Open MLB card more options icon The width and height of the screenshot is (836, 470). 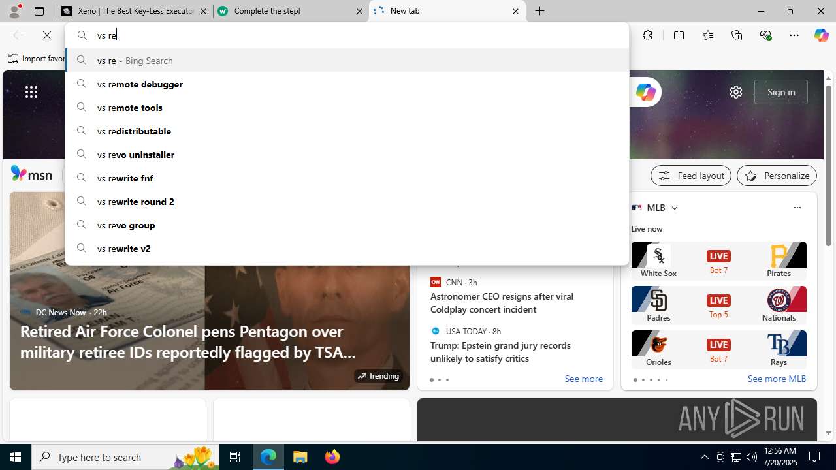(x=797, y=208)
